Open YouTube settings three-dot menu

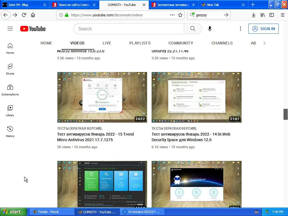point(240,29)
